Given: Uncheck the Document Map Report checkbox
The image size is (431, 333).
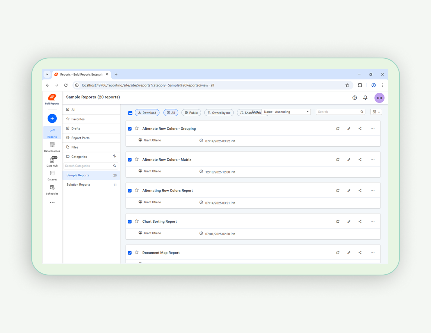Looking at the screenshot, I should (130, 252).
